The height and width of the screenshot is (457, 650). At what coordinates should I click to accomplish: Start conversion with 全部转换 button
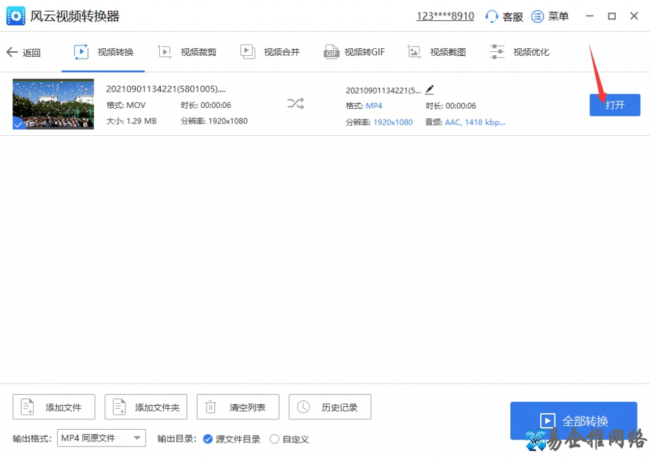573,420
